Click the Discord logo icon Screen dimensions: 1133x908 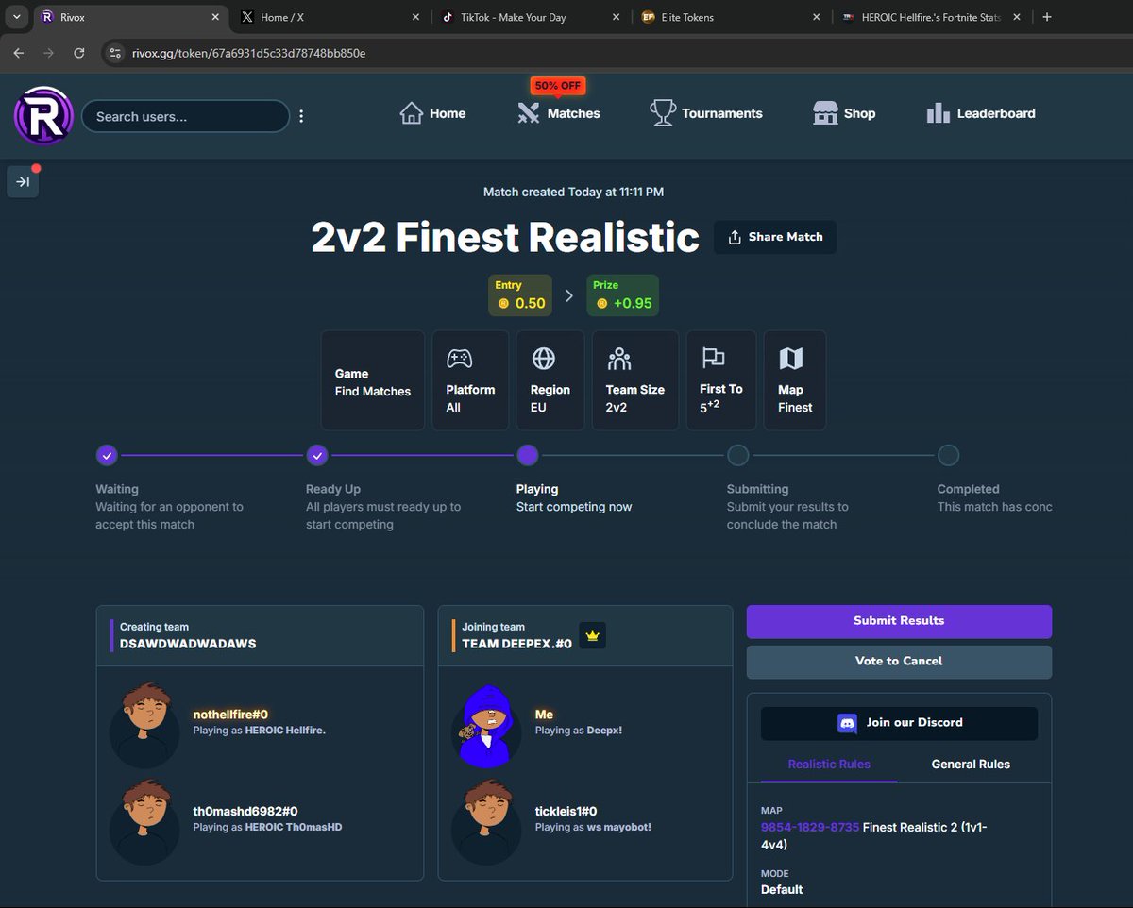848,723
